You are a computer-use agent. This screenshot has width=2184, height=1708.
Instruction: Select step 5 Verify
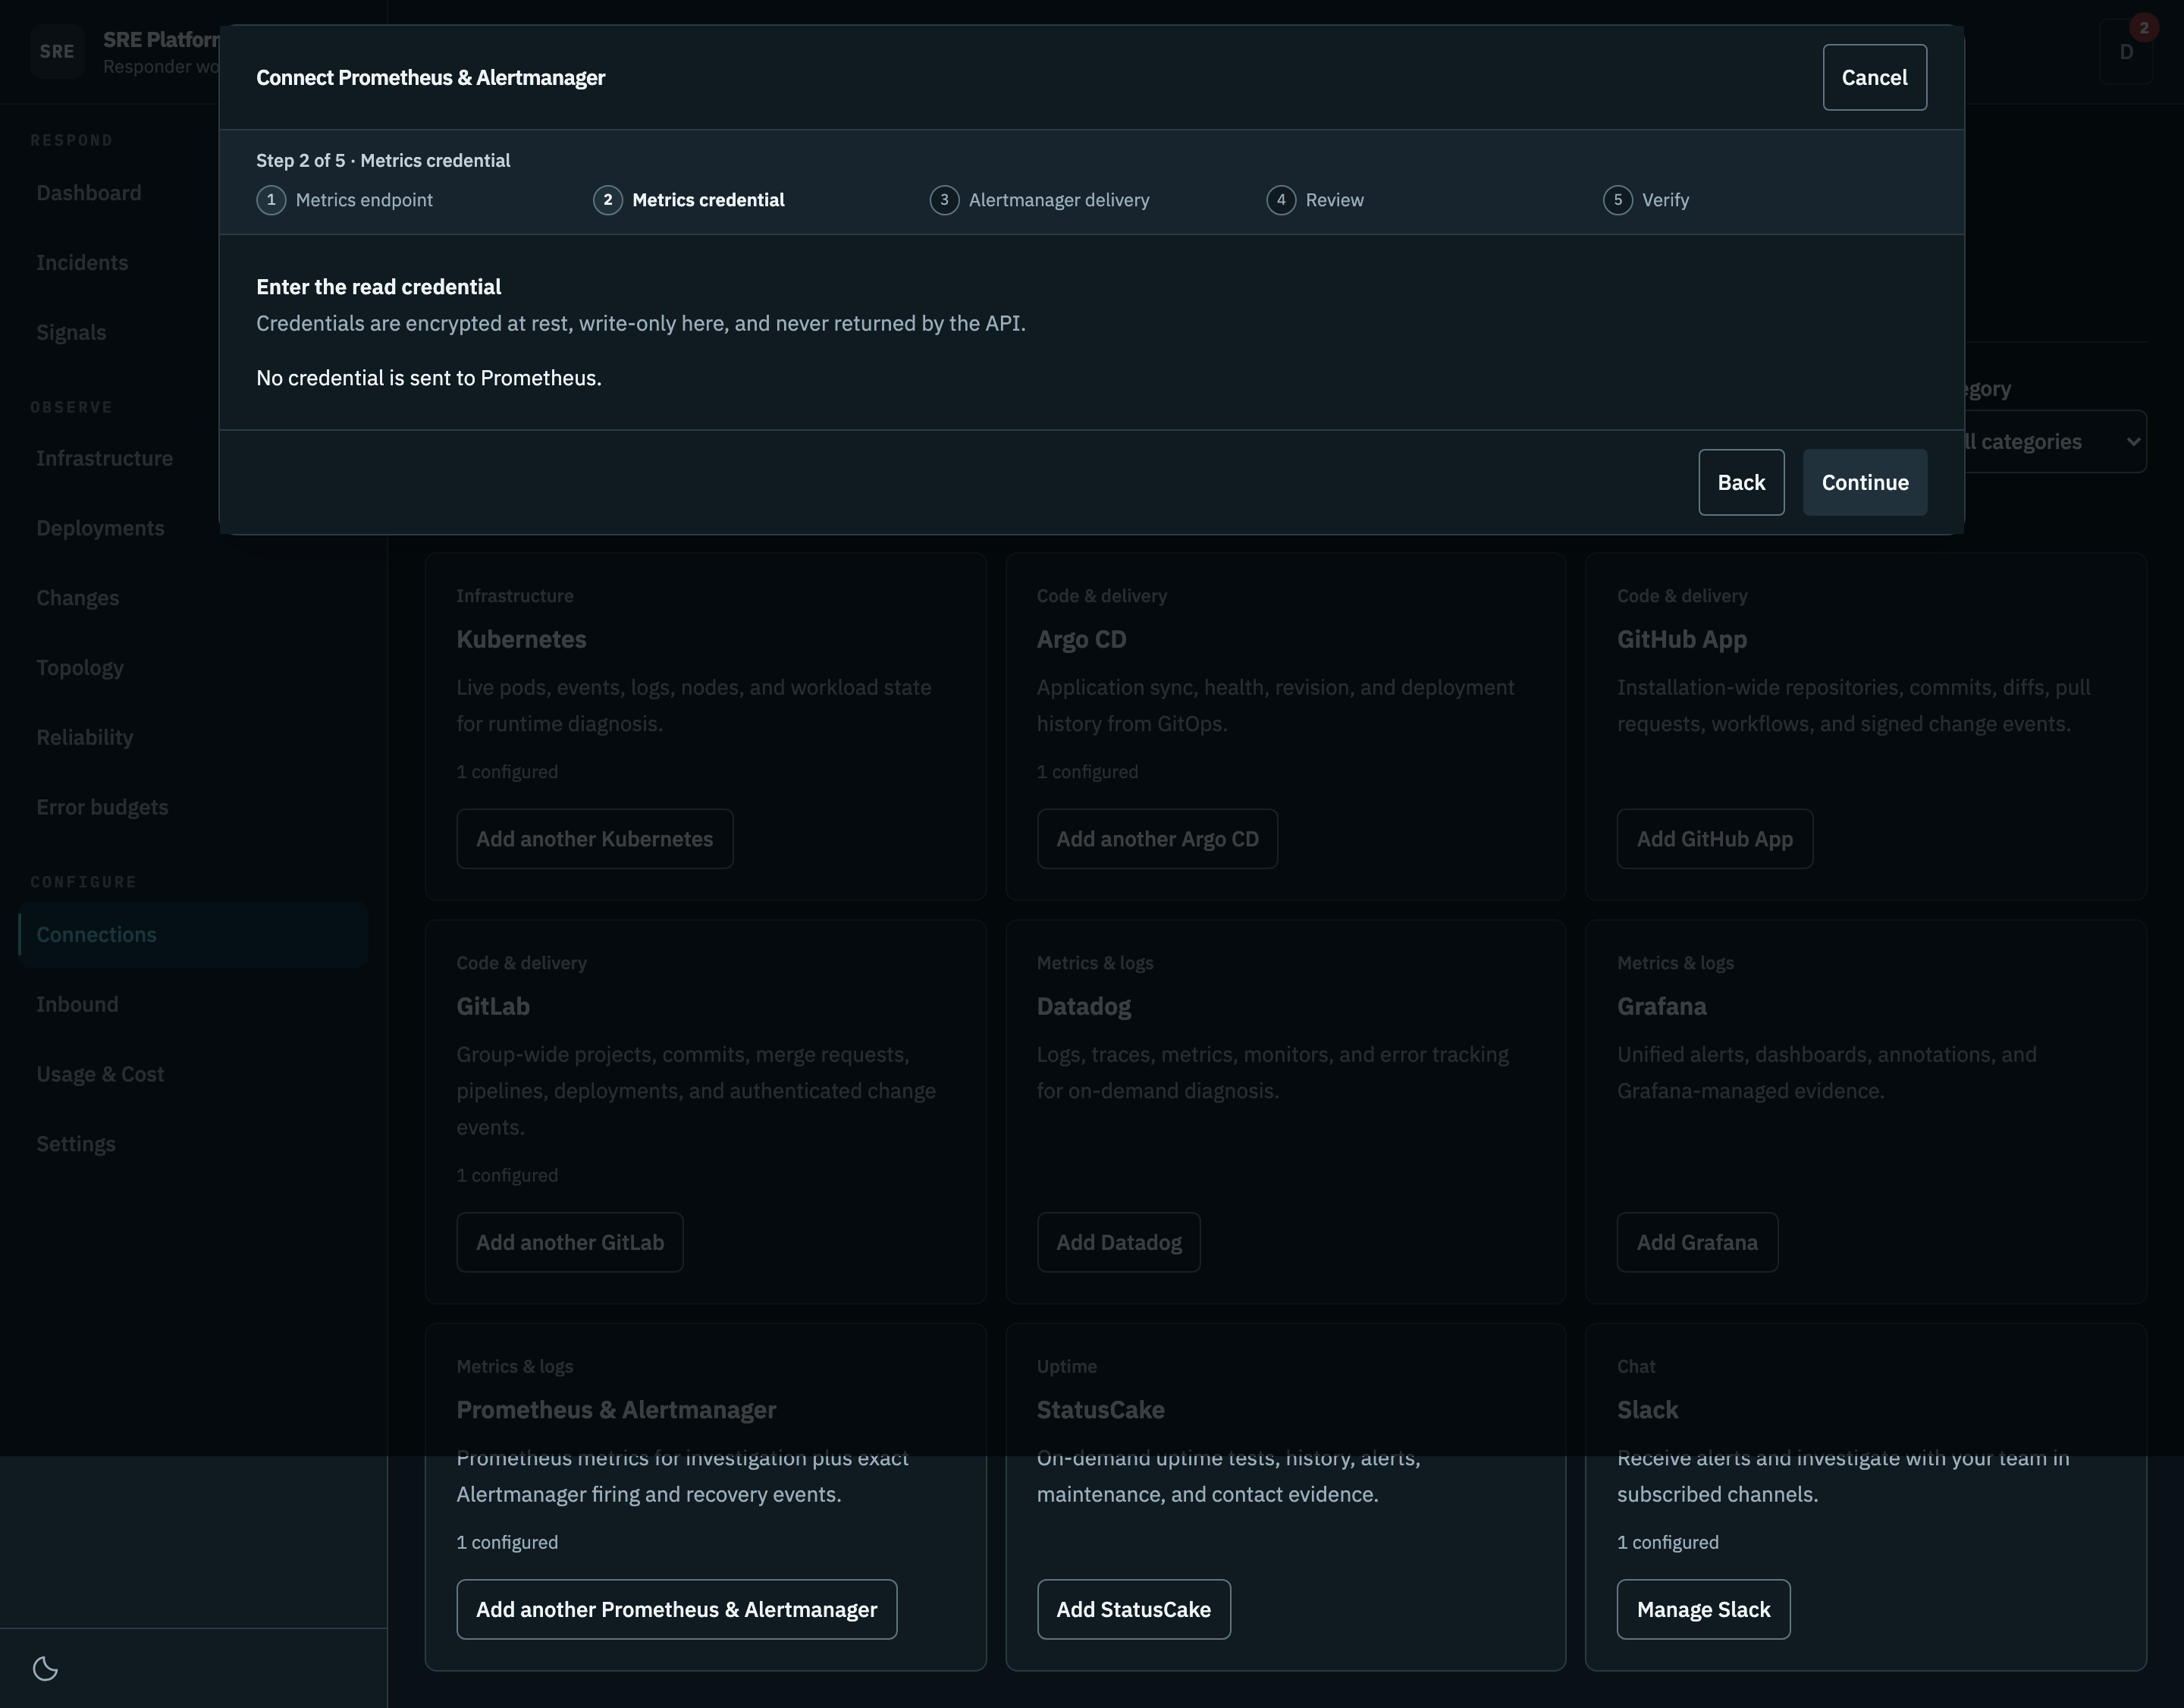click(1646, 200)
